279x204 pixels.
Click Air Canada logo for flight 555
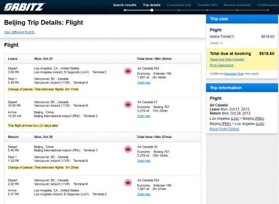pyautogui.click(x=128, y=71)
